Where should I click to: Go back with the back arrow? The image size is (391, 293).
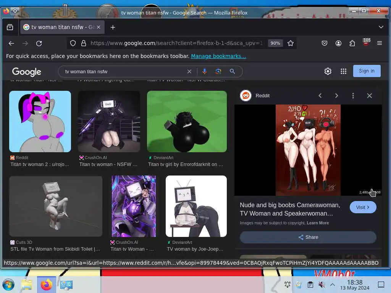pos(11,43)
